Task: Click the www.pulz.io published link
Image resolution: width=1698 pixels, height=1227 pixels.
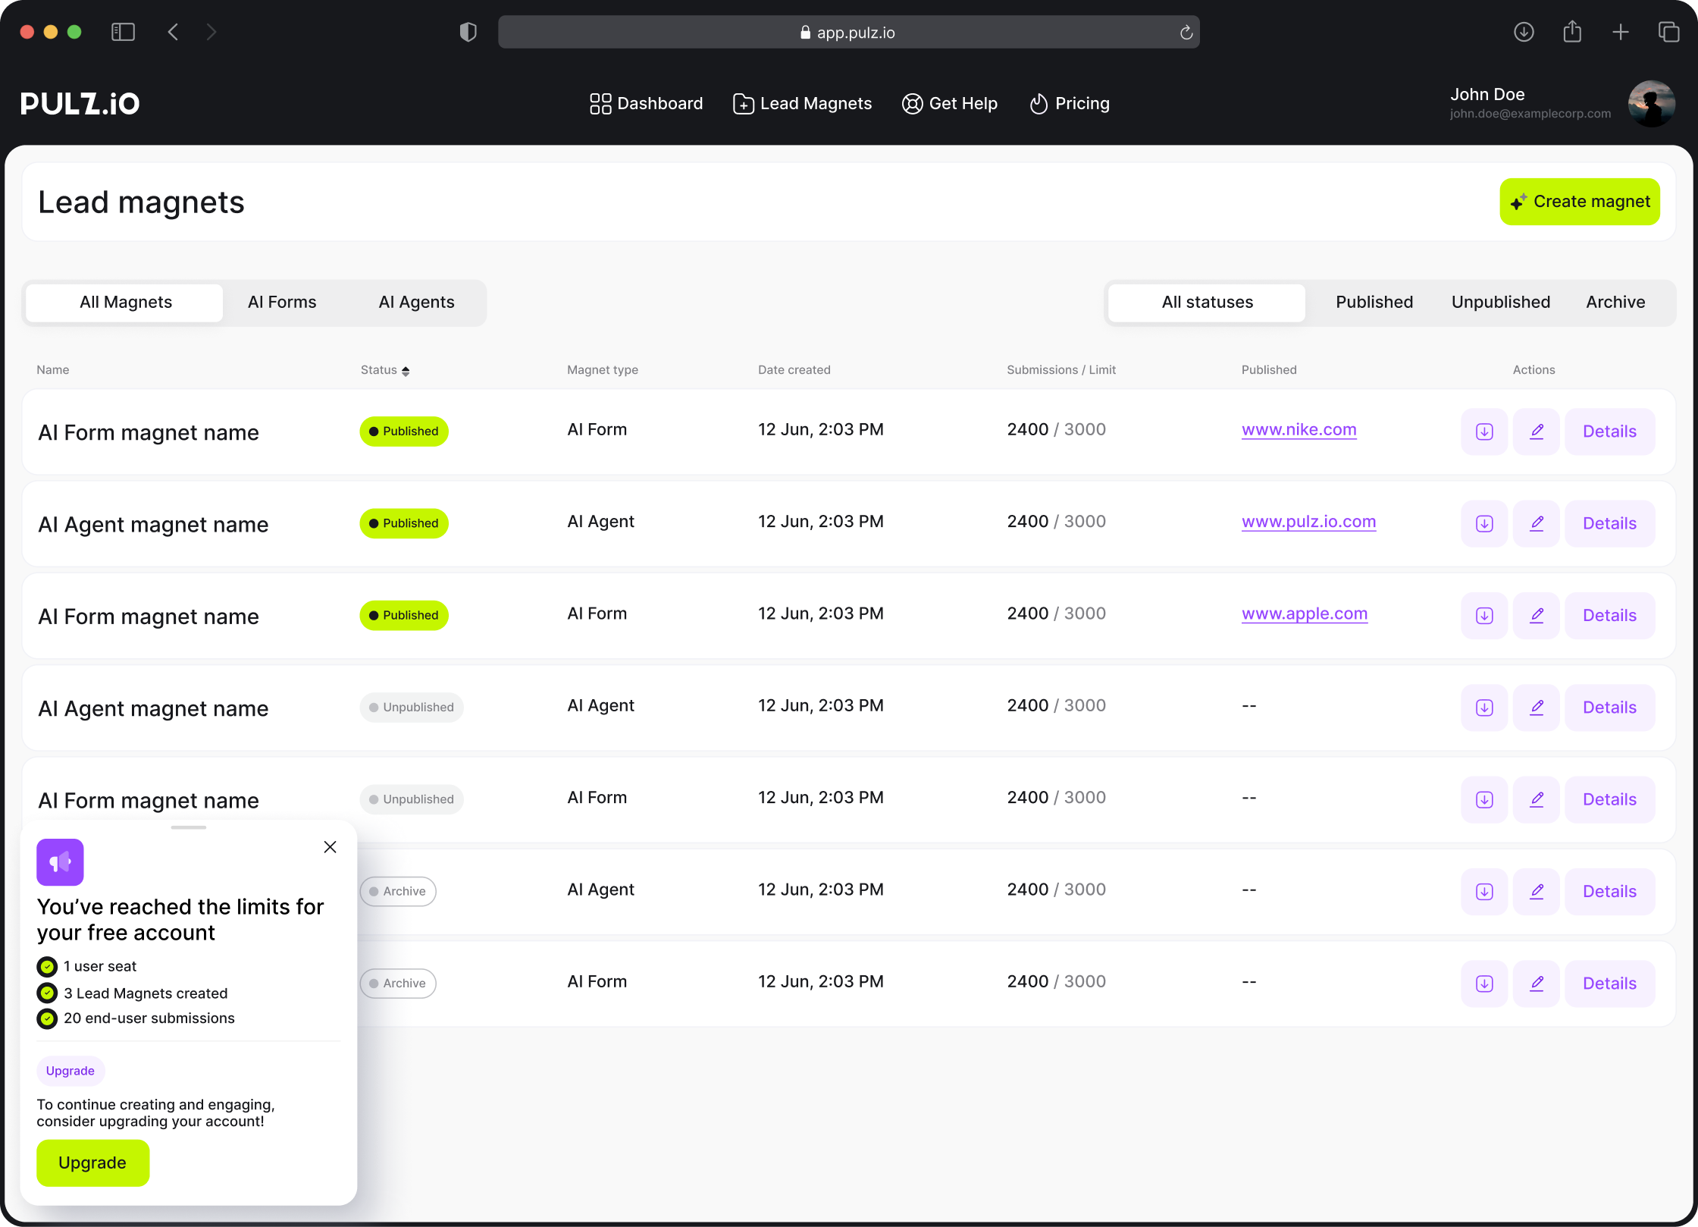Action: point(1308,521)
